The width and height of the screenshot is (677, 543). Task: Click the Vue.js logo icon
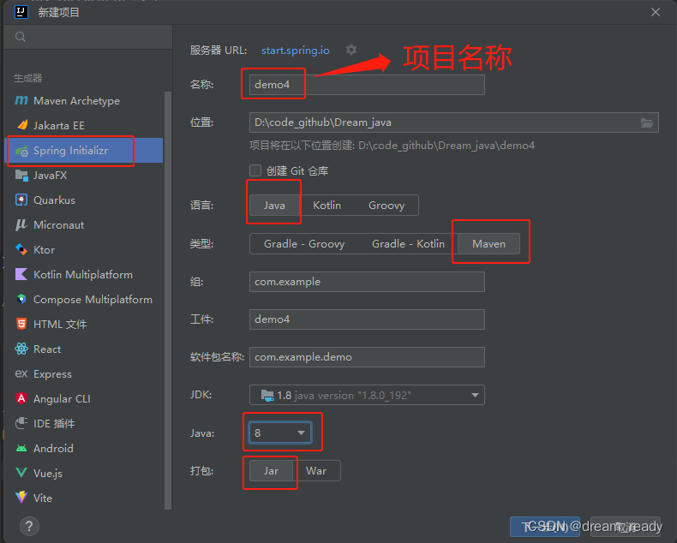tap(21, 473)
